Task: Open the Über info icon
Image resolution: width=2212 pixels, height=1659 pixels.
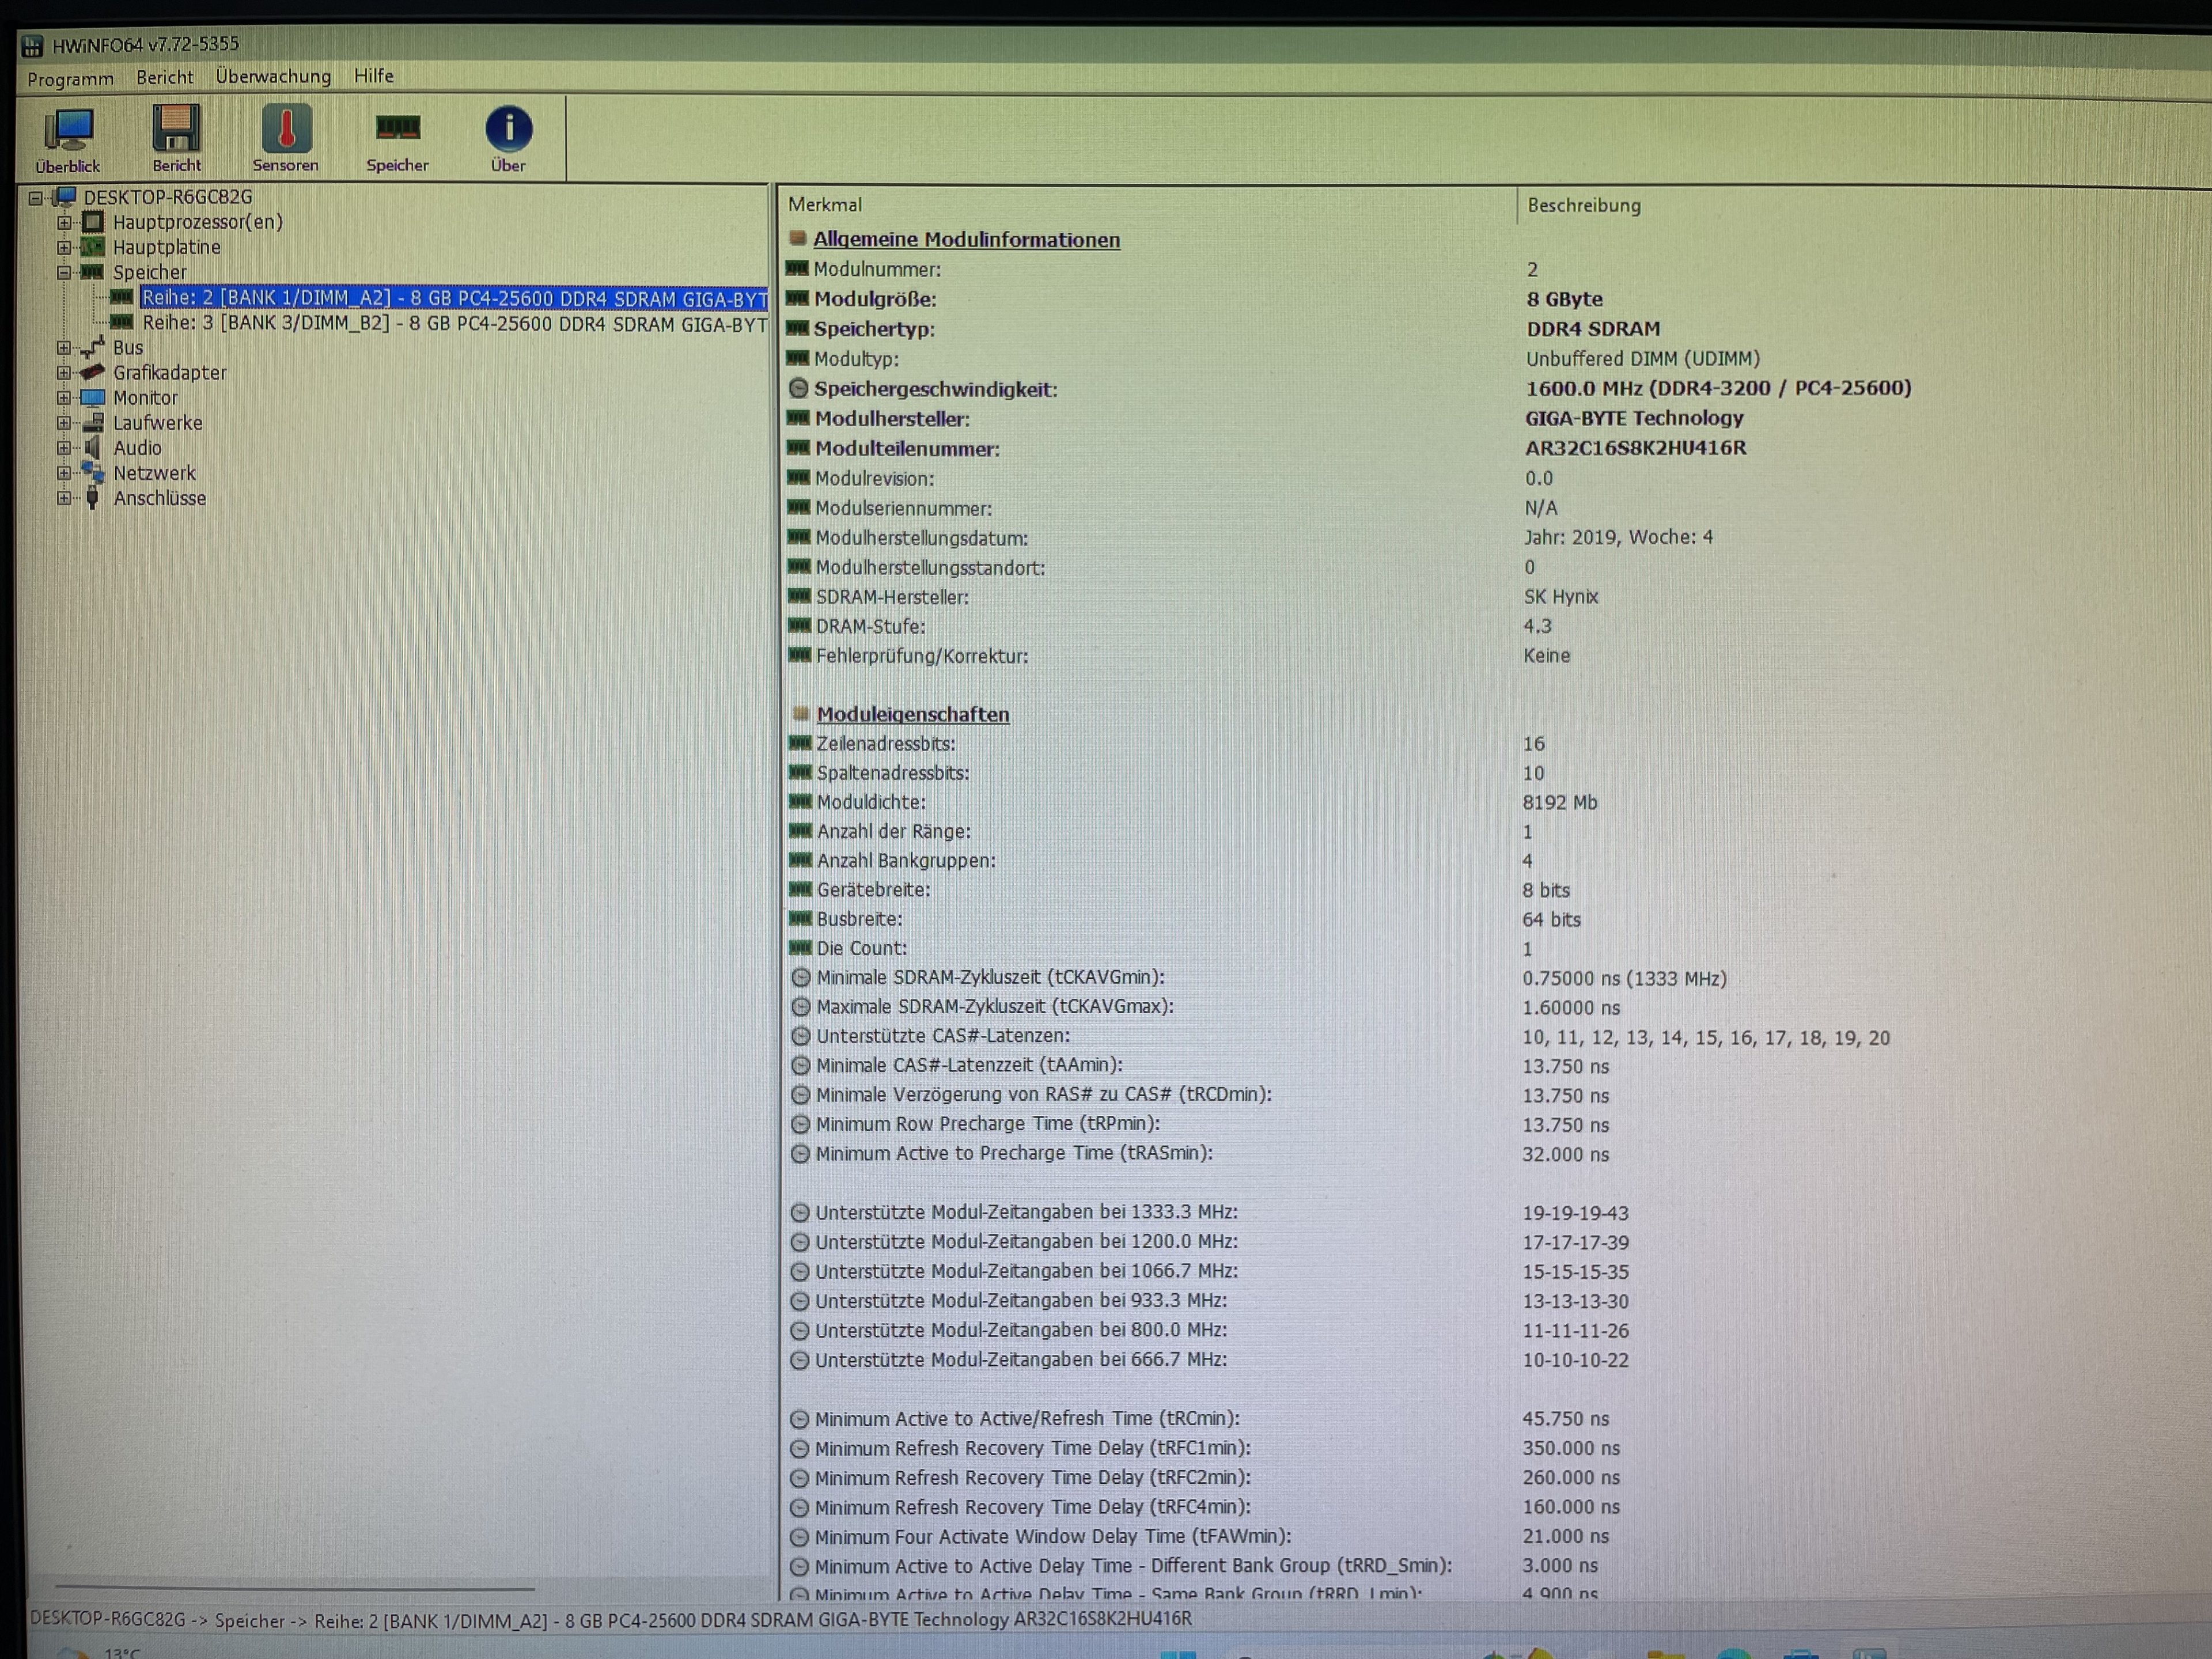Action: click(x=508, y=129)
